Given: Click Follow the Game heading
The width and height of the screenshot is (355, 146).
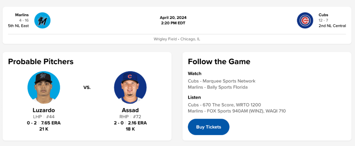Looking at the screenshot, I should tap(219, 62).
